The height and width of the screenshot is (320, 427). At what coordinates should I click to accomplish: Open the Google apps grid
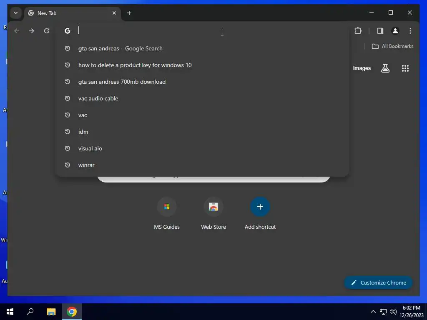[x=405, y=68]
